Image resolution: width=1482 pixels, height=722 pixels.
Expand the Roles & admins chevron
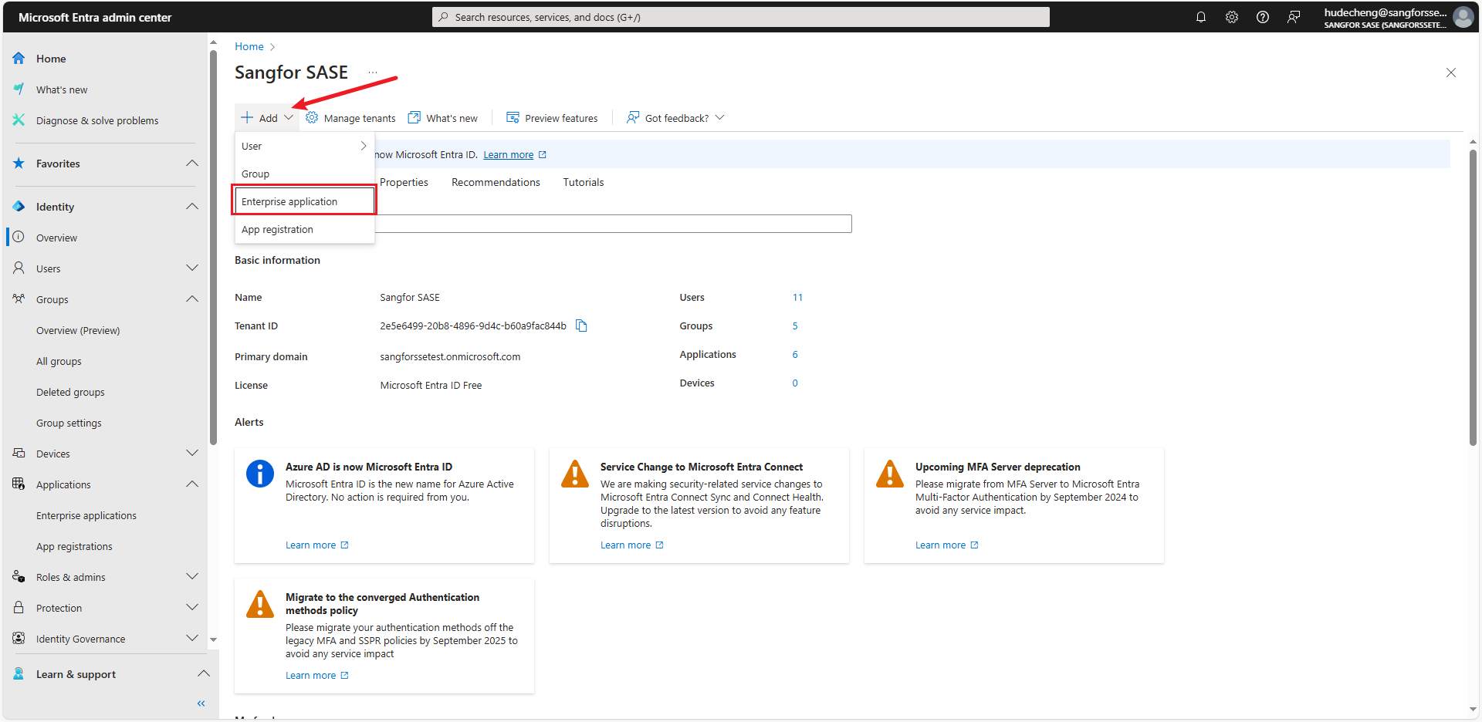(x=192, y=577)
